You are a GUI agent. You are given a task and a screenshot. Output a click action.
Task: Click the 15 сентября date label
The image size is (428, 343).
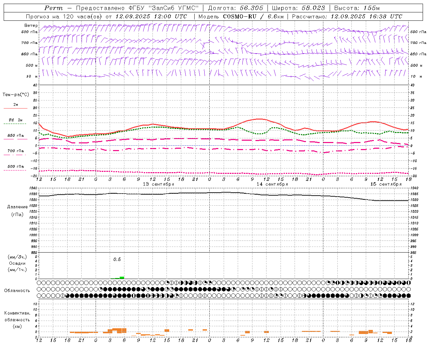click(386, 184)
